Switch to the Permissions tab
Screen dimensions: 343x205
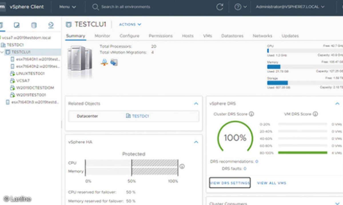[x=161, y=36]
